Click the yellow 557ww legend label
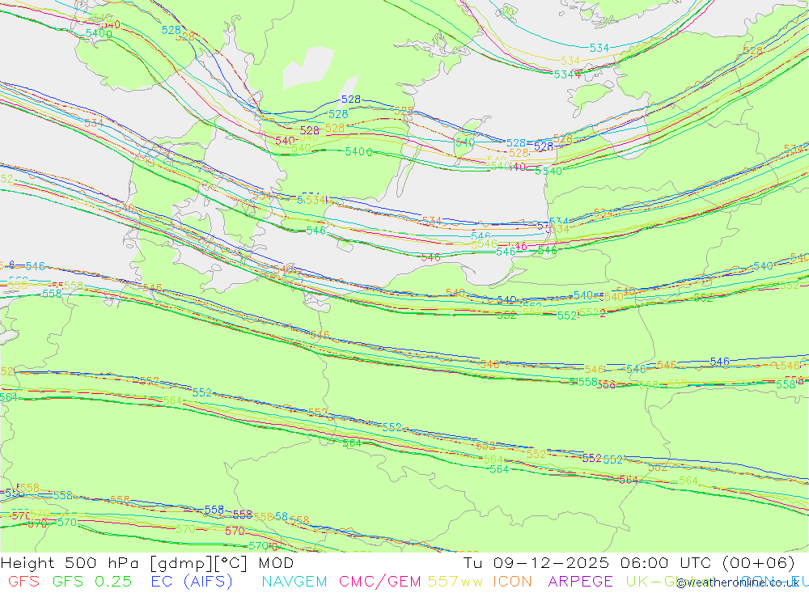Screen dimensions: 809x593 click(455, 582)
